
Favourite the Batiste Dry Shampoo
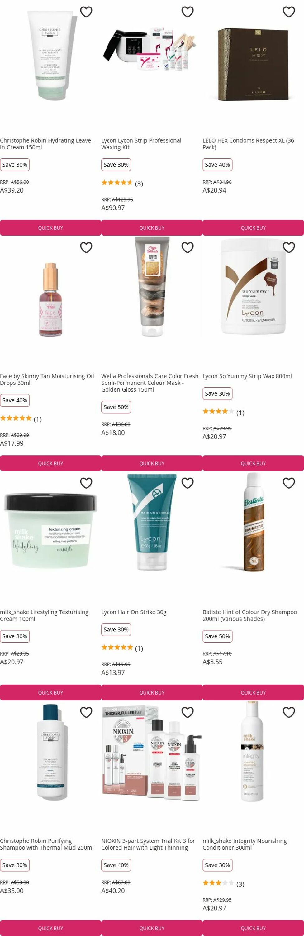(288, 483)
